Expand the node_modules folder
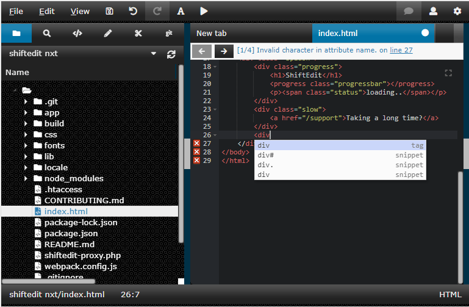 tap(26, 179)
